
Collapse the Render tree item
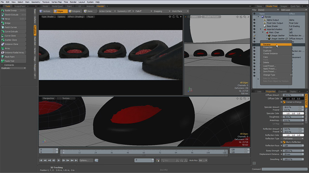(x=258, y=17)
